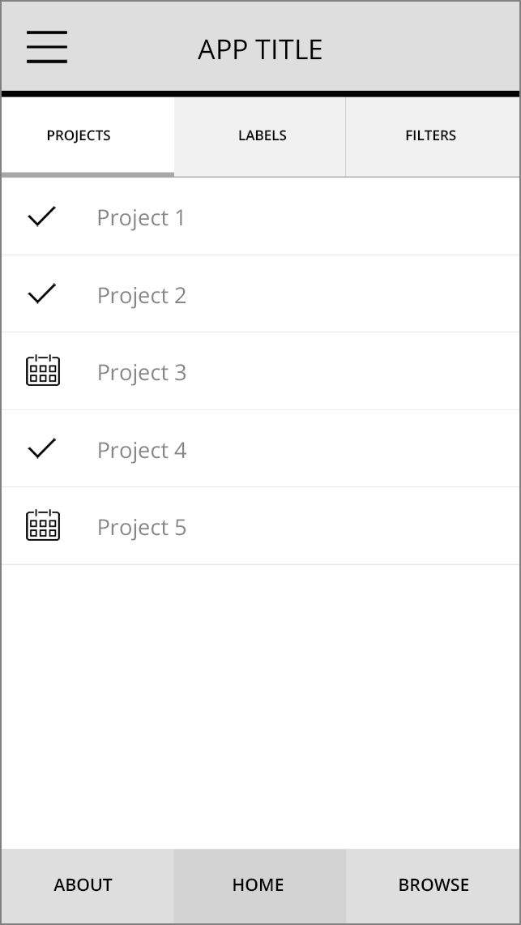Click the calendar icon beside Project 3
Image resolution: width=521 pixels, height=925 pixels.
click(43, 370)
